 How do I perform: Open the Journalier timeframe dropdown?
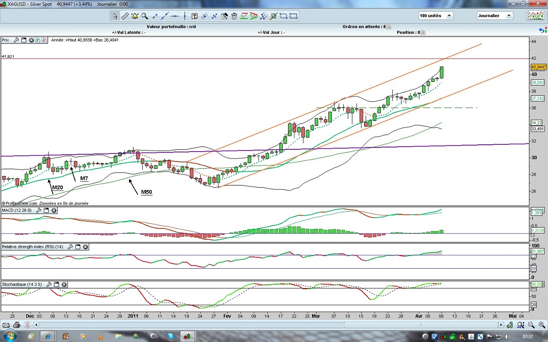509,16
